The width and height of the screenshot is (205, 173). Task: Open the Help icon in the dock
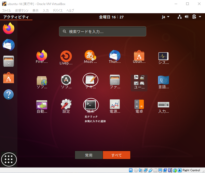pos(9,95)
